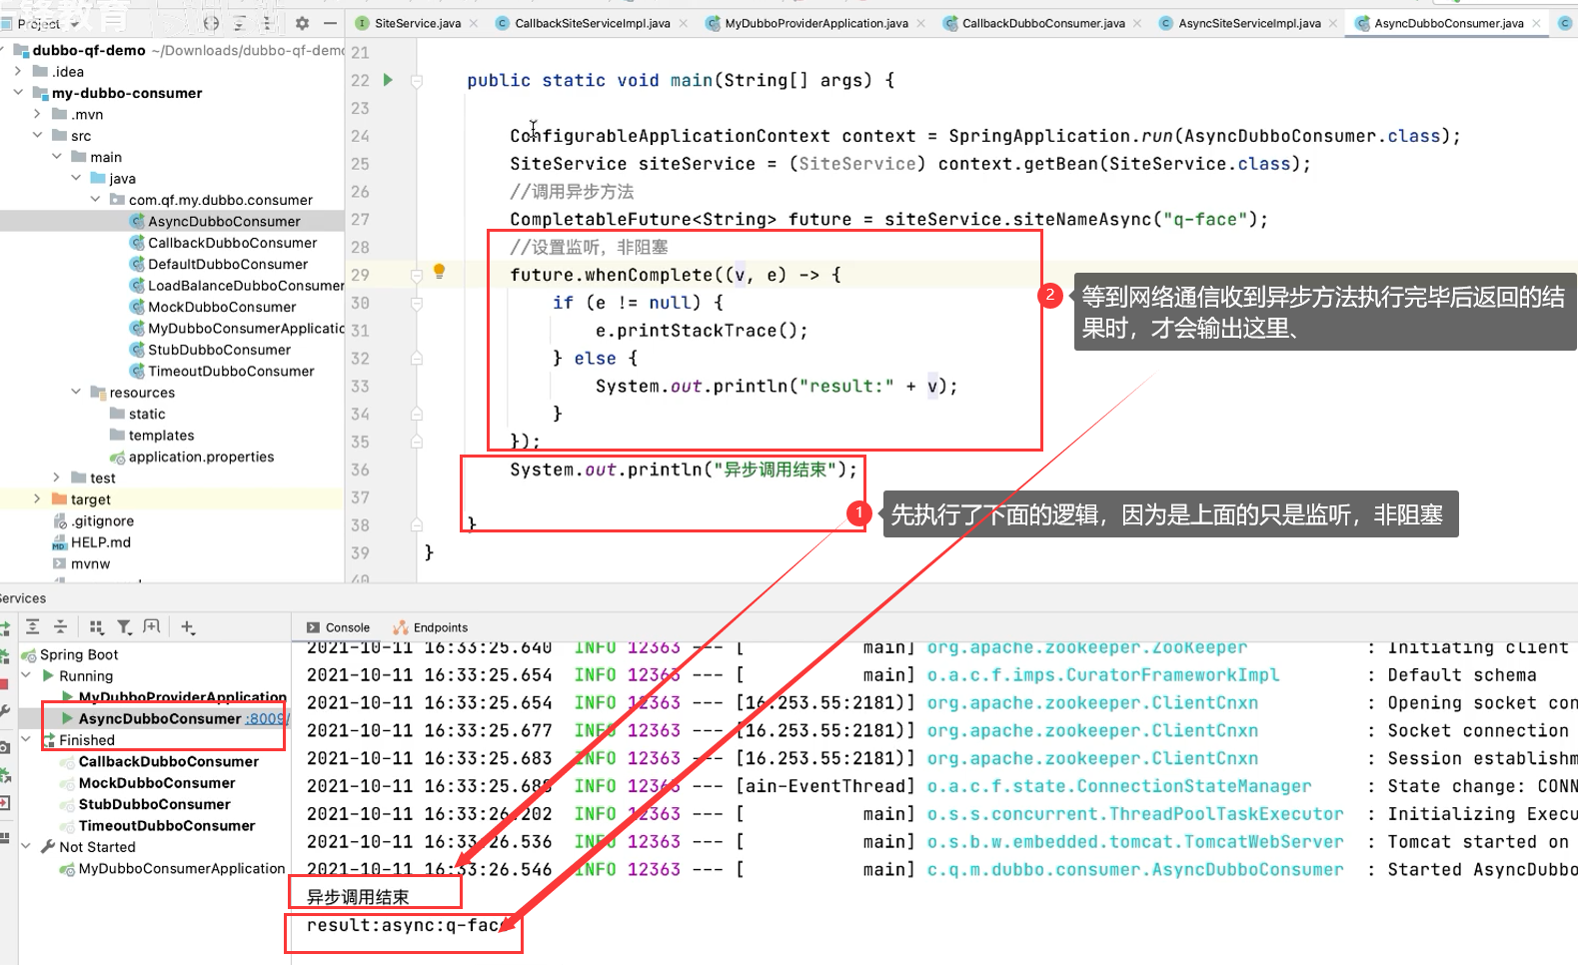1578x965 pixels.
Task: Select CallbackDubboConsumer class in Project tree
Action: coord(232,243)
